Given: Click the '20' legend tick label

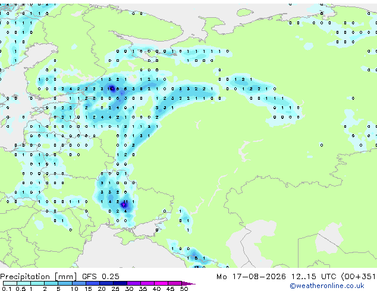Looking at the screenshot, I should coord(102,289).
